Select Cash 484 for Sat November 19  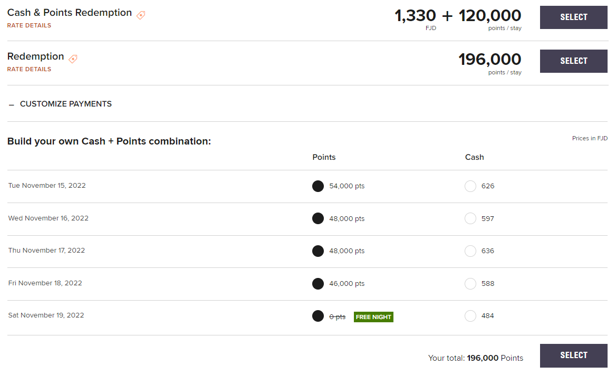pos(470,316)
